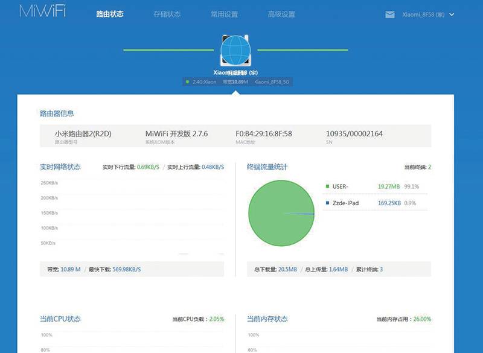Click the 0.9% share of Zzde-iPad

click(410, 203)
